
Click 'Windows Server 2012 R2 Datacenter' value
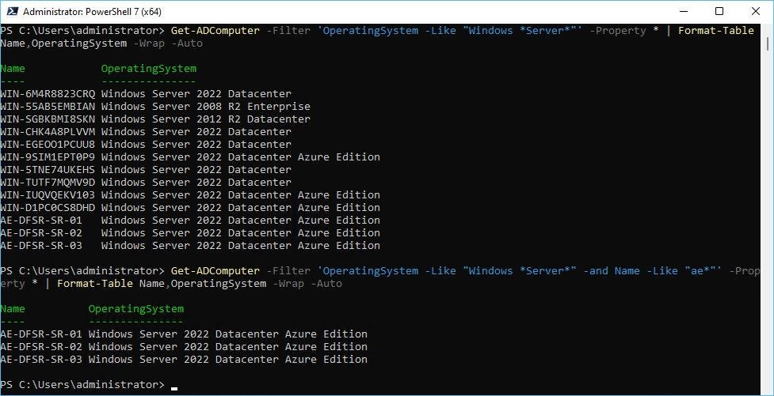click(x=206, y=119)
